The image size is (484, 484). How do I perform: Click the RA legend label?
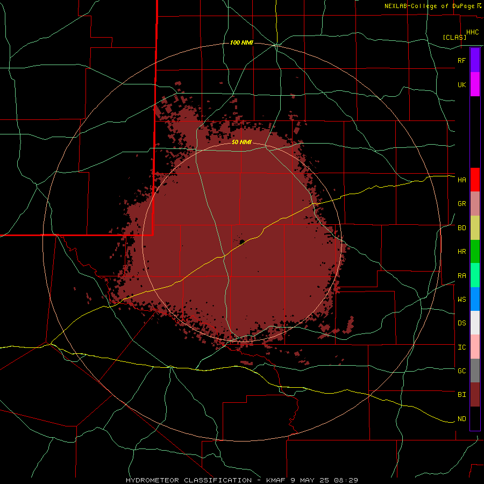(x=461, y=275)
